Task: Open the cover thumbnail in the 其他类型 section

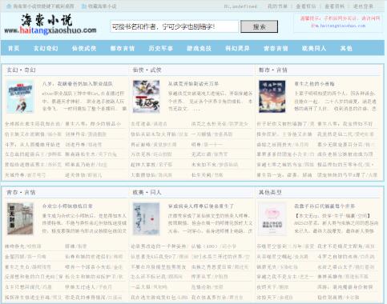Action: coord(272,219)
